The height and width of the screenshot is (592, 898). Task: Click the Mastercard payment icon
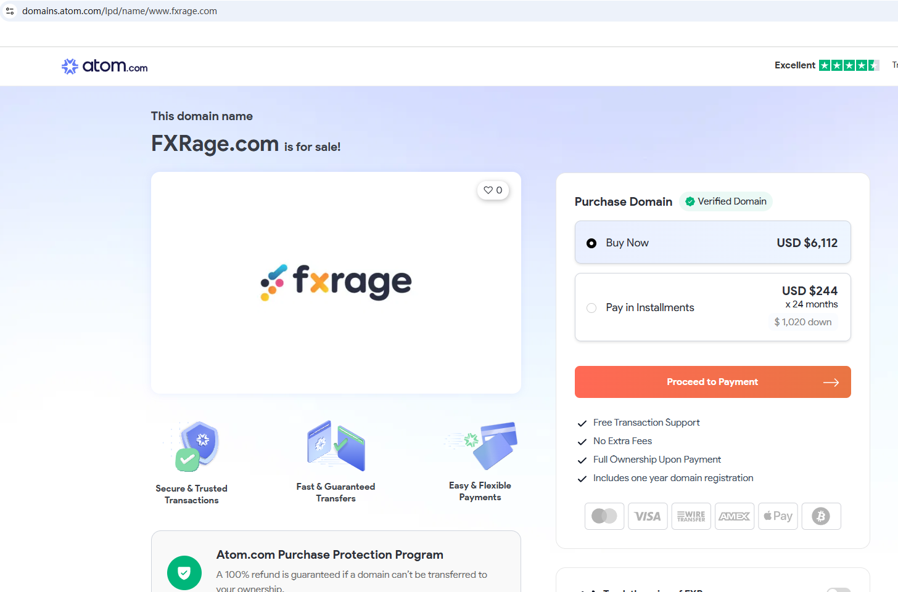pyautogui.click(x=604, y=516)
